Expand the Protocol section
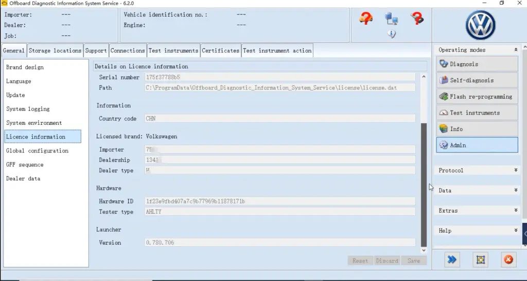This screenshot has height=281, width=527. click(x=516, y=171)
